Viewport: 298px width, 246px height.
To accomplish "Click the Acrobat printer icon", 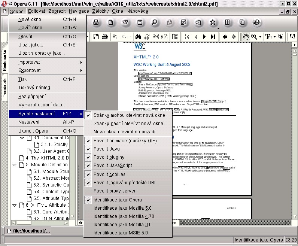I will [x=105, y=36].
